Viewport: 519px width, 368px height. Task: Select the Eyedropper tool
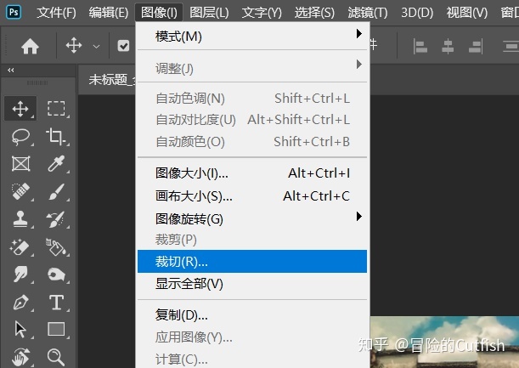56,164
